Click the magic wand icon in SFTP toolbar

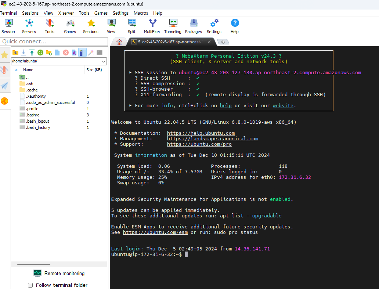[91, 53]
